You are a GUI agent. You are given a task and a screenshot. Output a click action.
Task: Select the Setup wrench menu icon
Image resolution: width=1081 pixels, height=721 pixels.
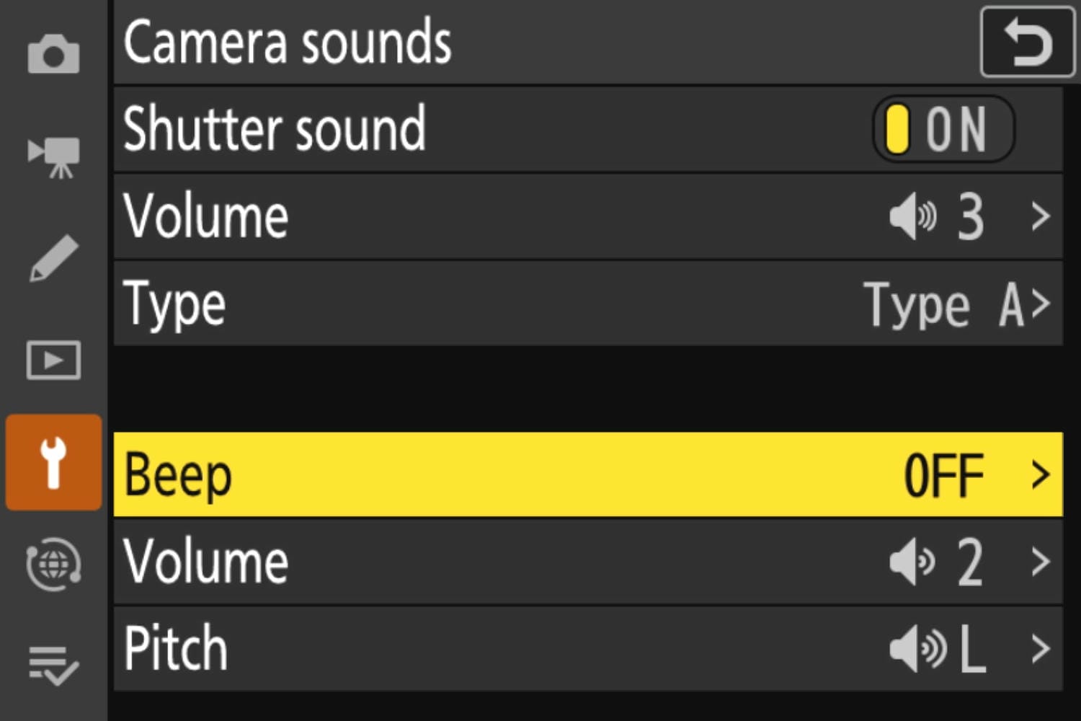click(53, 462)
